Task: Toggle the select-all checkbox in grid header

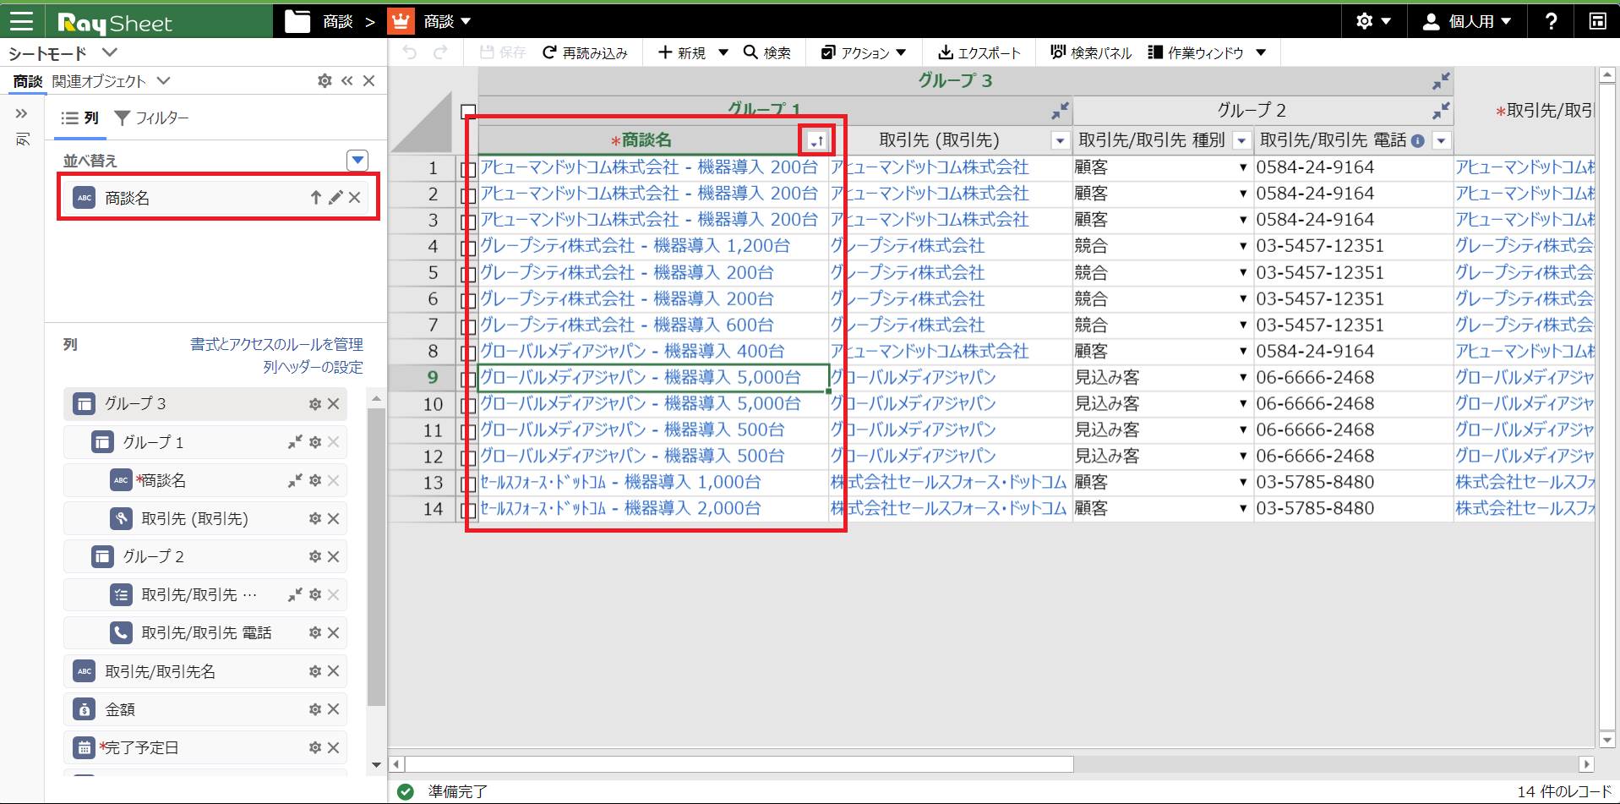Action: [x=468, y=111]
